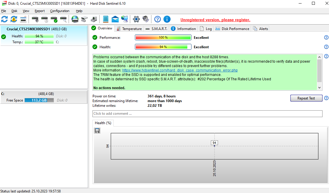The width and height of the screenshot is (329, 193).
Task: Click status bar last updated timestamp
Action: click(x=30, y=191)
